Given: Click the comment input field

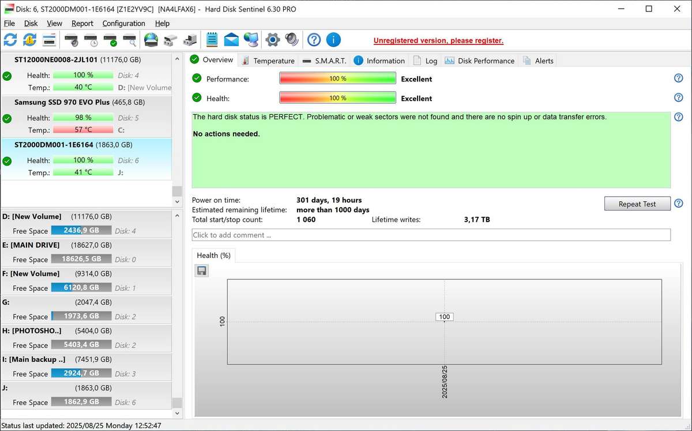Looking at the screenshot, I should tap(431, 235).
